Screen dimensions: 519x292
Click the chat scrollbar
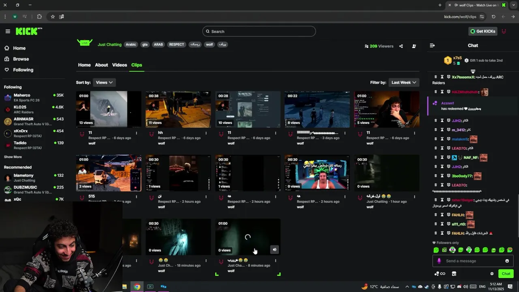pyautogui.click(x=517, y=216)
